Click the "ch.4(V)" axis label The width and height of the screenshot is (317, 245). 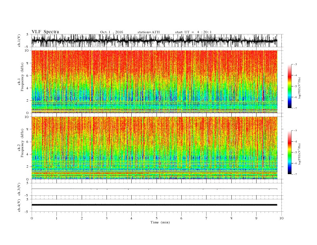pyautogui.click(x=19, y=205)
